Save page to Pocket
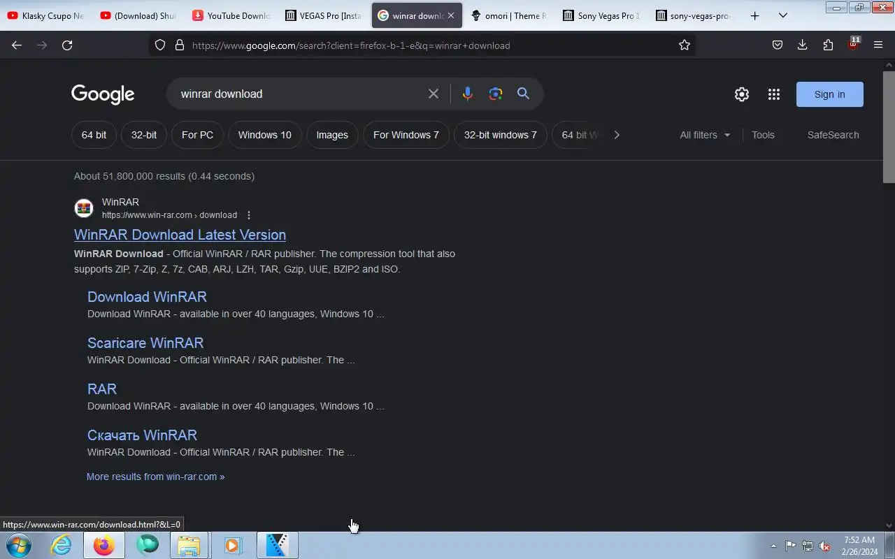This screenshot has width=895, height=559. coord(778,45)
